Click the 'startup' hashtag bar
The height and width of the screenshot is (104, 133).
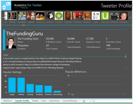(x=30, y=88)
